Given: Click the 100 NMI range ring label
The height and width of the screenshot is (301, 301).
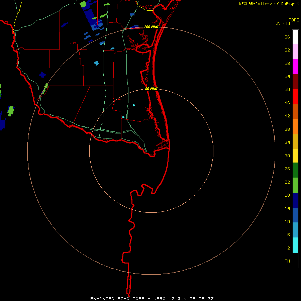Looking at the screenshot, I should coord(151,27).
